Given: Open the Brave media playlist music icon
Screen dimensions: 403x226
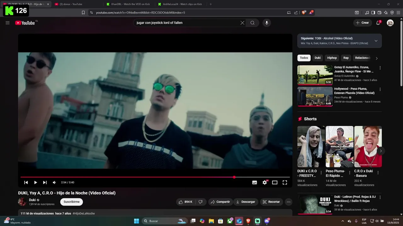Looking at the screenshot, I should 367,13.
